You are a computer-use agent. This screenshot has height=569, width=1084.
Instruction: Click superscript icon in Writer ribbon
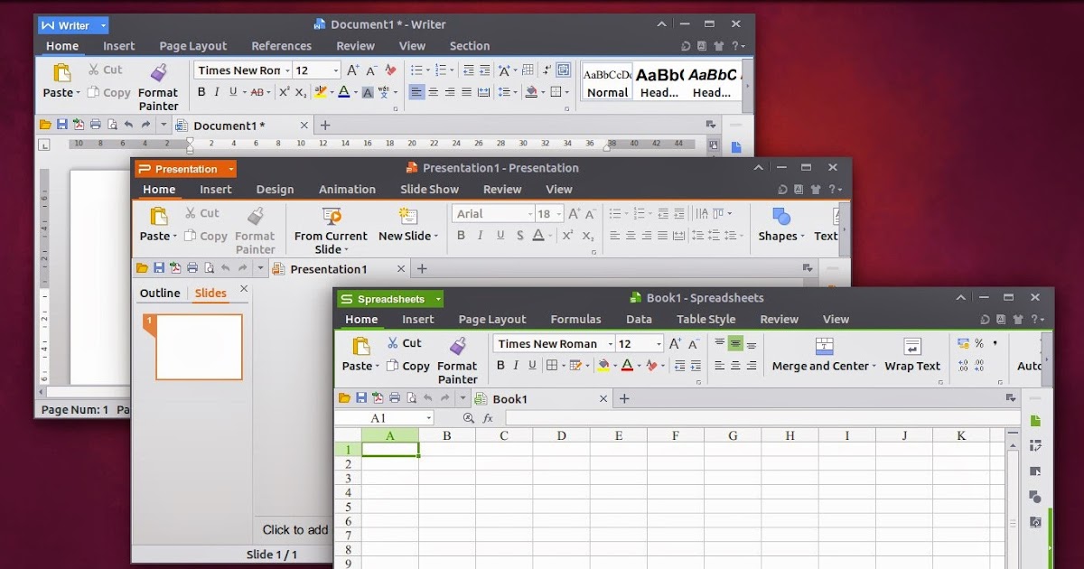coord(284,92)
